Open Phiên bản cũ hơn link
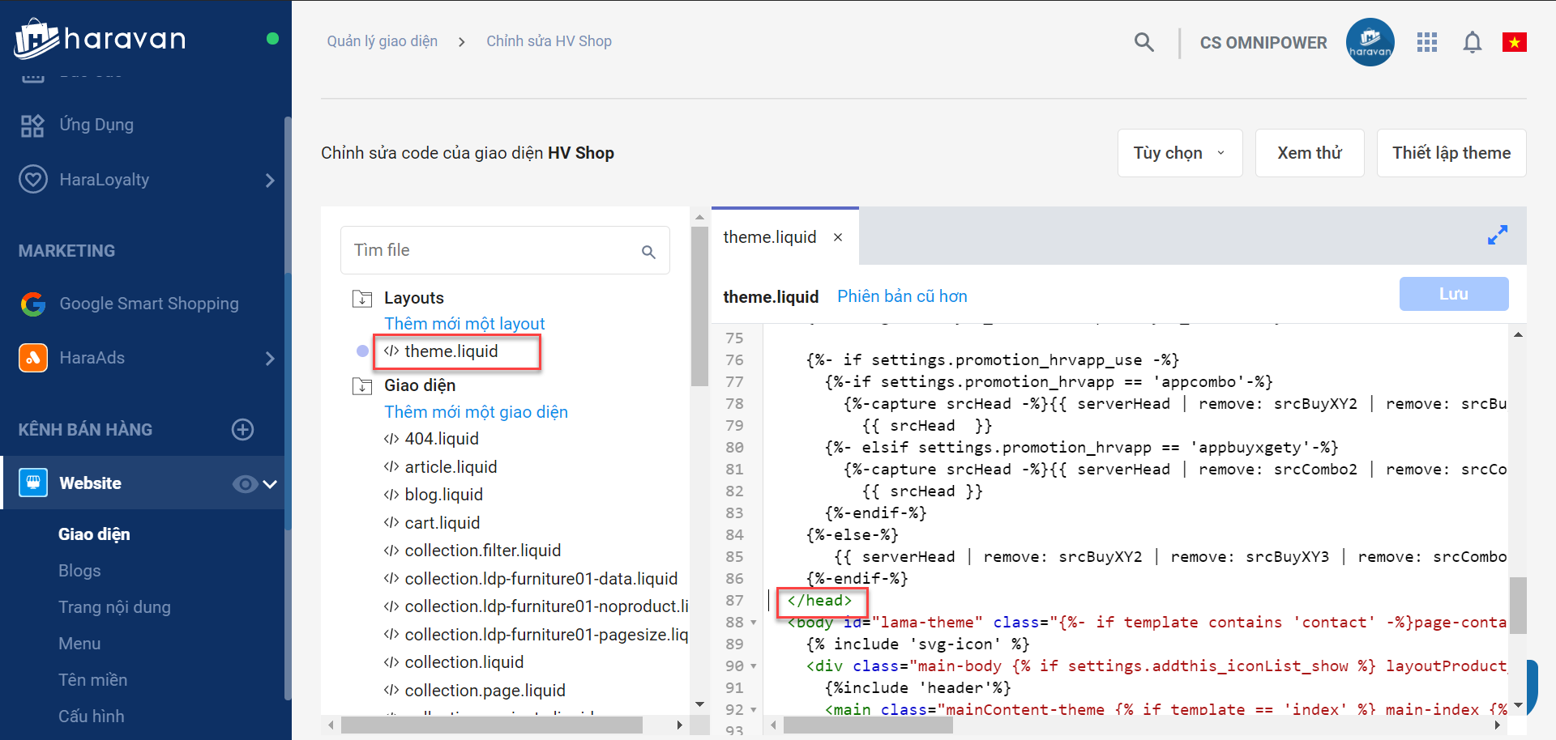The height and width of the screenshot is (740, 1556). (x=902, y=296)
